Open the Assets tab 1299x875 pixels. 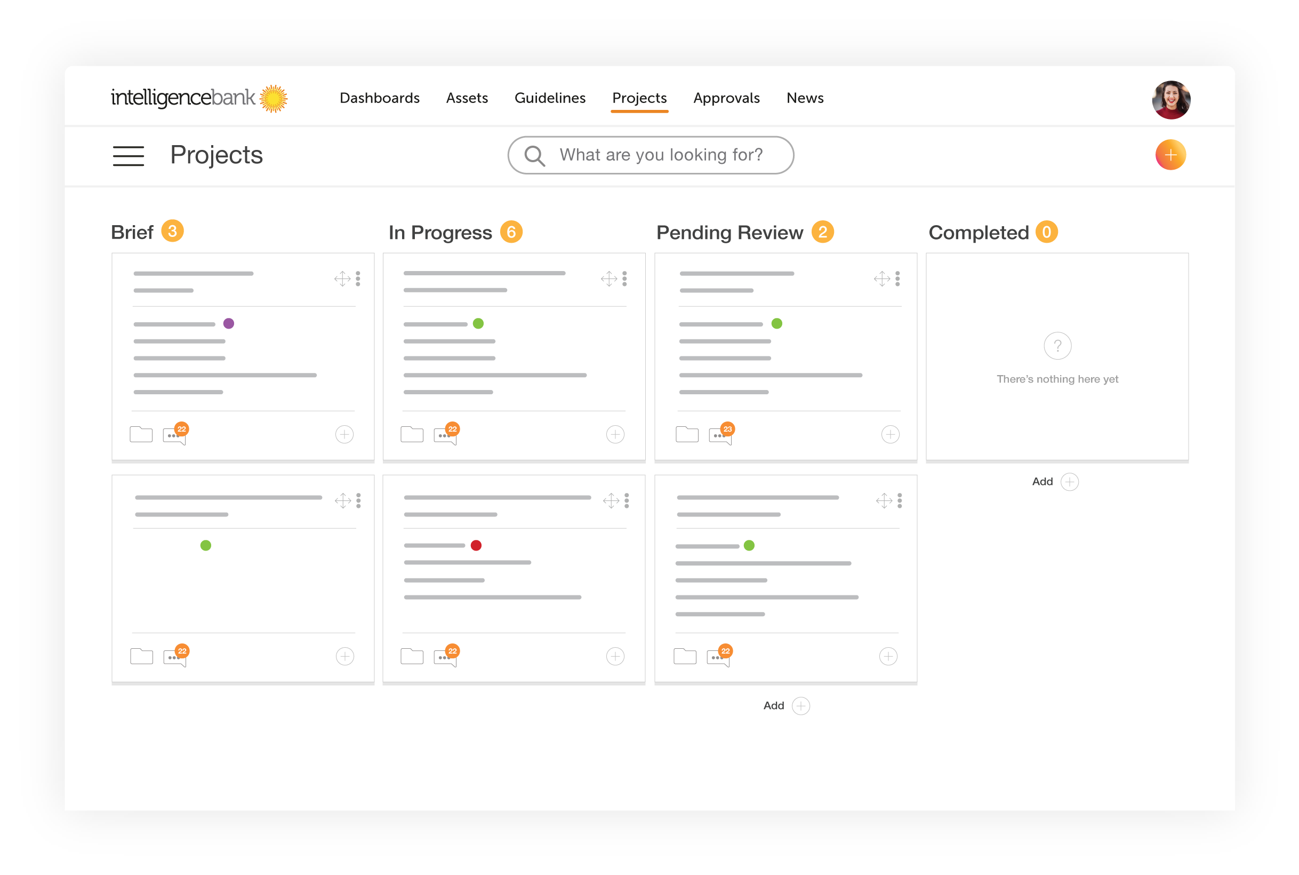pos(467,98)
